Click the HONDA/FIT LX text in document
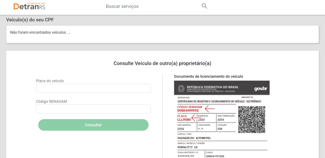 187,147
